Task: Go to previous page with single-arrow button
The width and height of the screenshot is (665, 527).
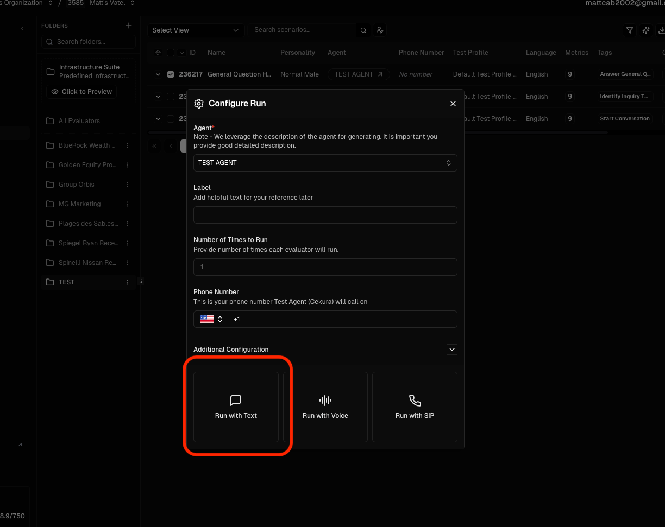Action: (x=171, y=146)
